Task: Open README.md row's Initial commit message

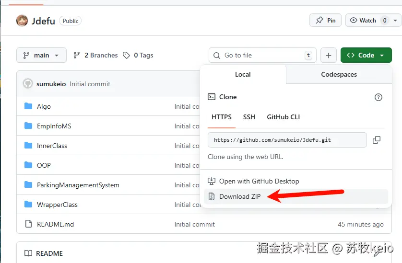Action: point(195,224)
